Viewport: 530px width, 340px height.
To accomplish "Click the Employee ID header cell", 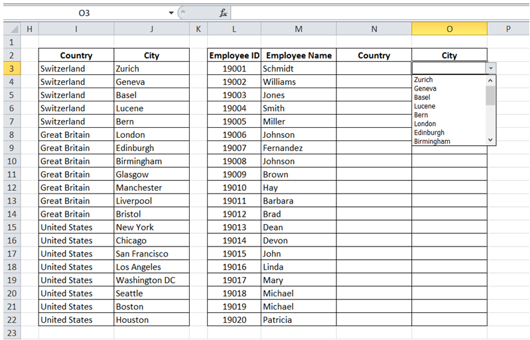I will [x=234, y=56].
